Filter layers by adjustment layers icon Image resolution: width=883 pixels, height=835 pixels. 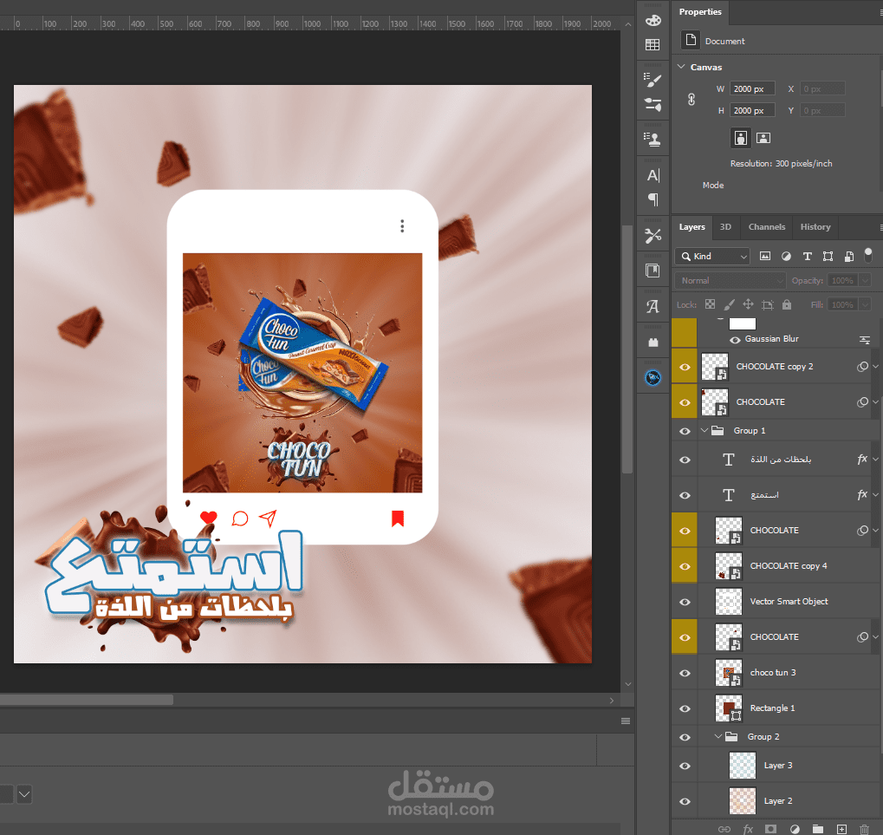coord(786,257)
